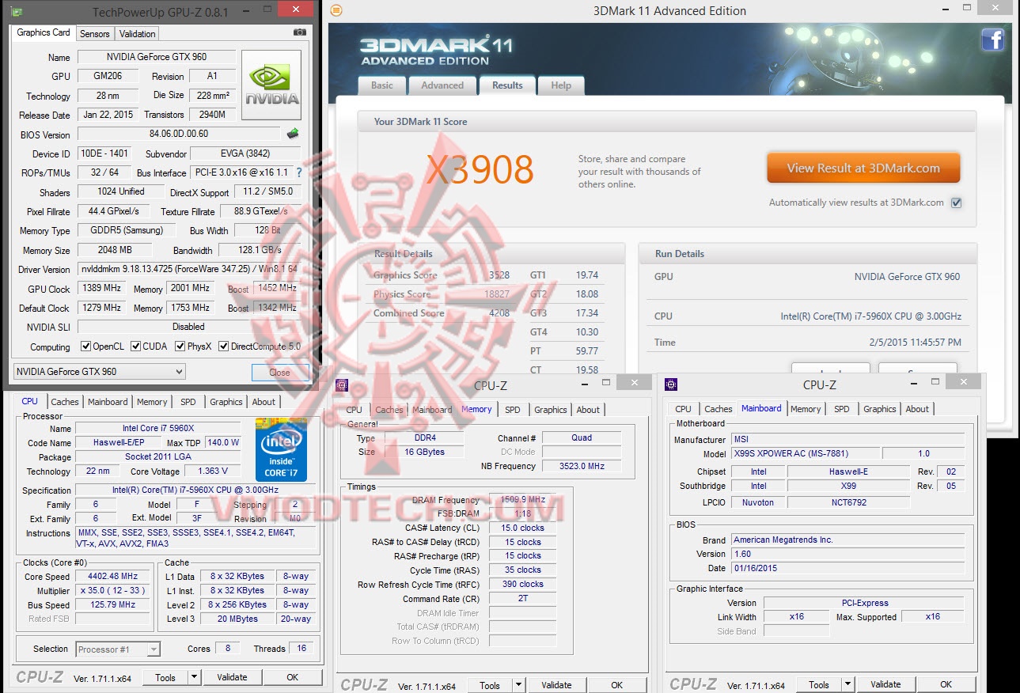Click the DRAM Frequency value 1509.9 MHz
Image resolution: width=1020 pixels, height=693 pixels.
click(x=522, y=500)
